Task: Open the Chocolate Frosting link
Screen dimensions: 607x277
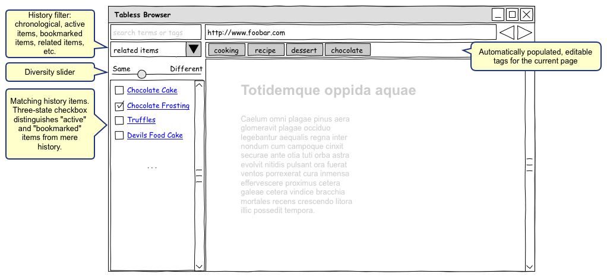Action: (159, 106)
